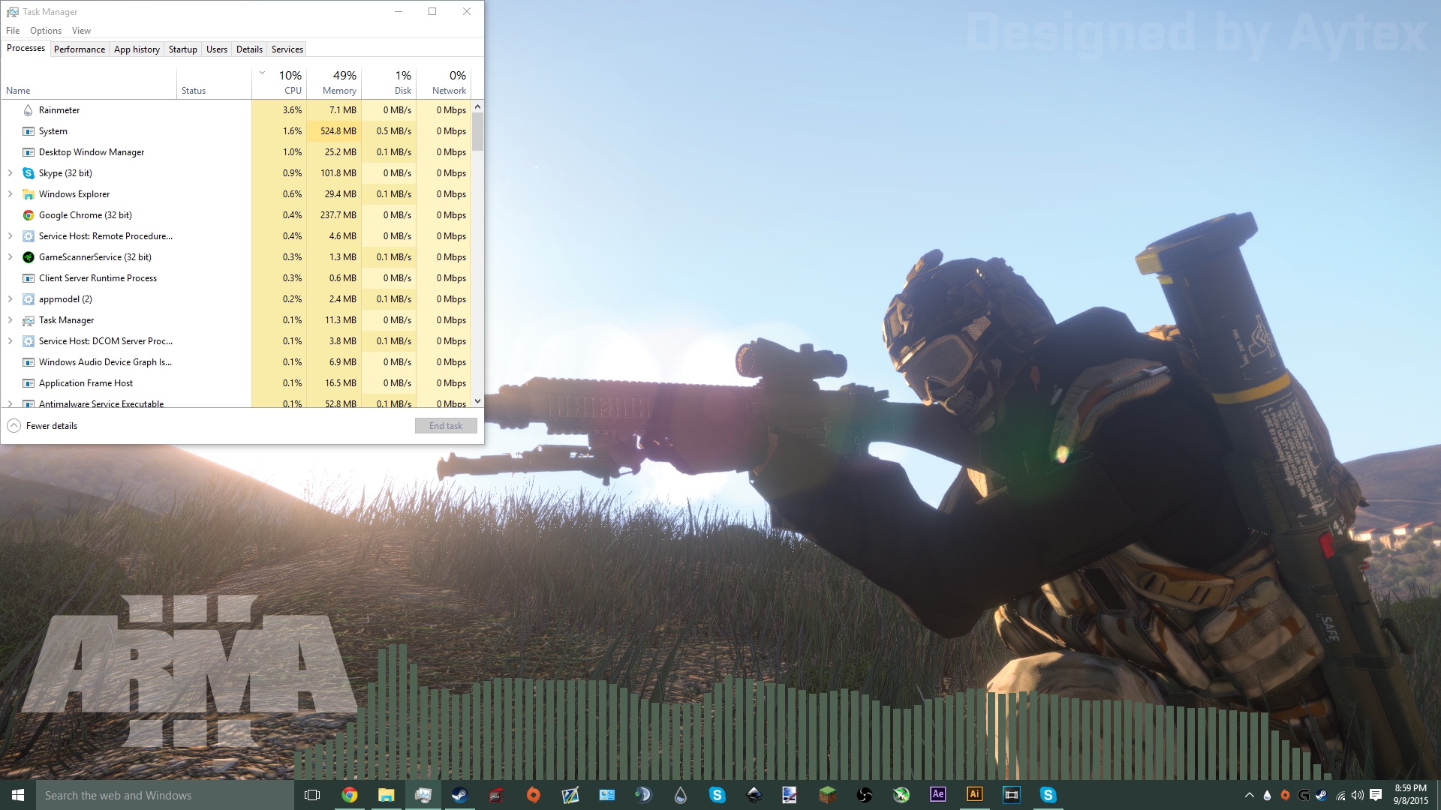Open the Action Center notifications icon
Screen dimensions: 1441x810
point(1376,796)
